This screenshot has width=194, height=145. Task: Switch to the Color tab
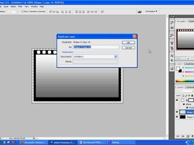[x=180, y=64]
